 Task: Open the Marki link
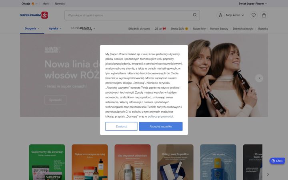[x=46, y=4]
